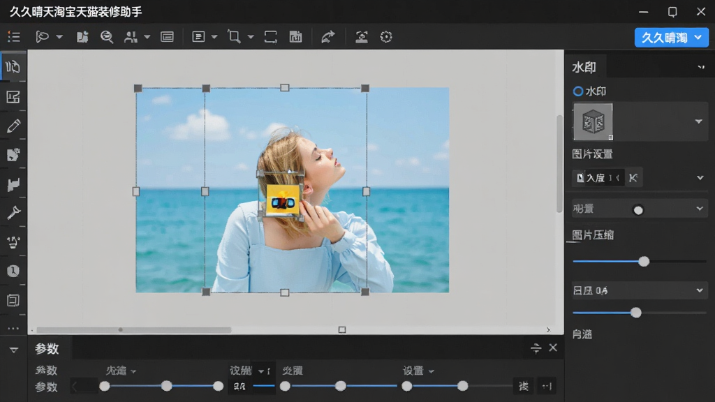Click the horizontal scrollbar under canvas
The image size is (715, 402).
point(133,329)
